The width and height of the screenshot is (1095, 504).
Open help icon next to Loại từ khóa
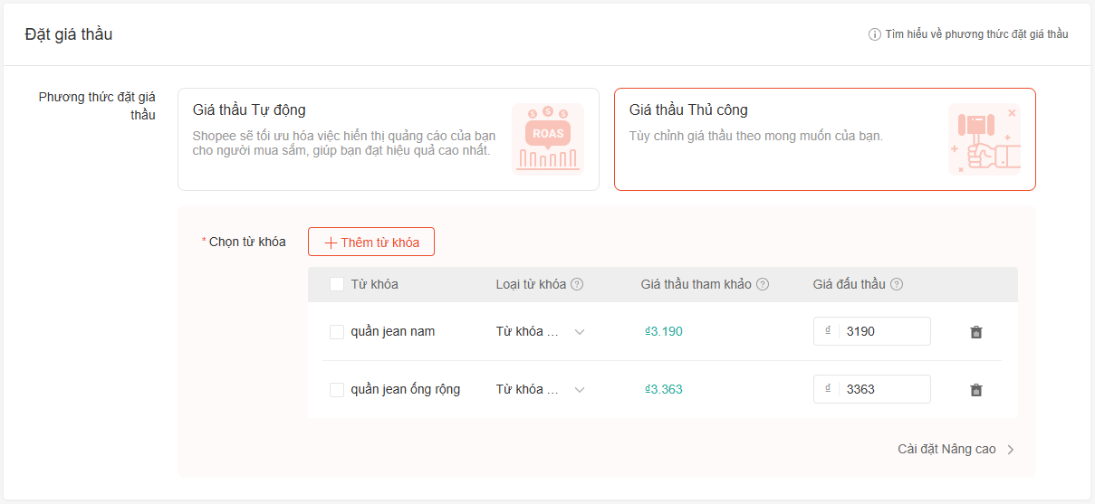click(x=577, y=284)
